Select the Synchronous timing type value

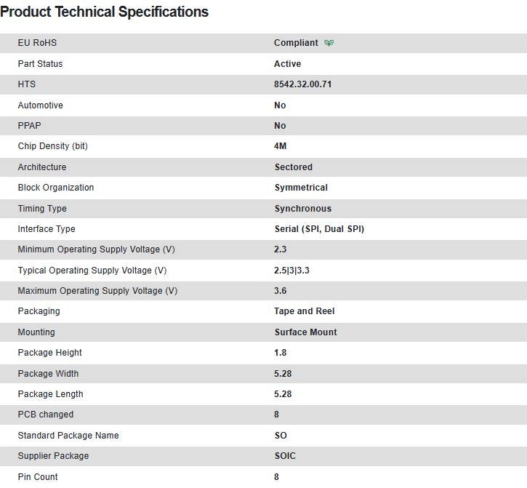tap(302, 209)
